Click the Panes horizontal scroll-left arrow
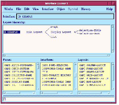This screenshot has height=105, width=119. 4,93
